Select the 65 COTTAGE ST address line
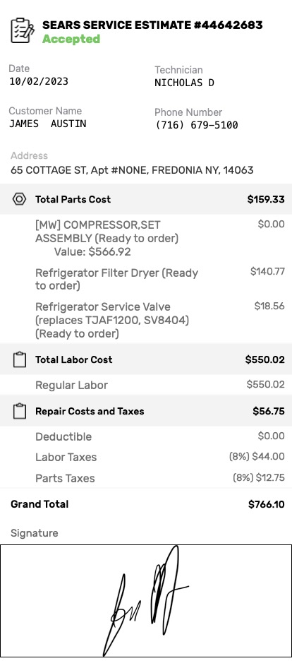Image resolution: width=292 pixels, height=668 pixels. (x=132, y=170)
